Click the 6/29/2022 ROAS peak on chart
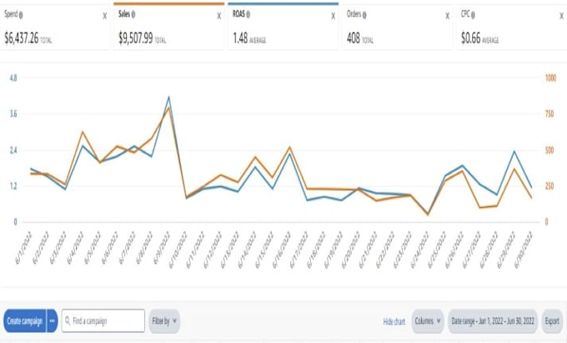 click(514, 151)
